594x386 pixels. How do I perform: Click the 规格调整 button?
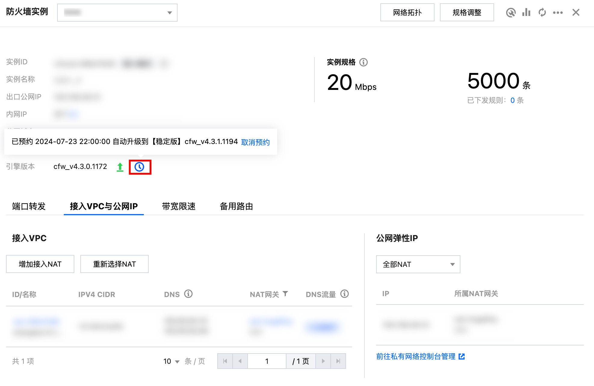[467, 12]
